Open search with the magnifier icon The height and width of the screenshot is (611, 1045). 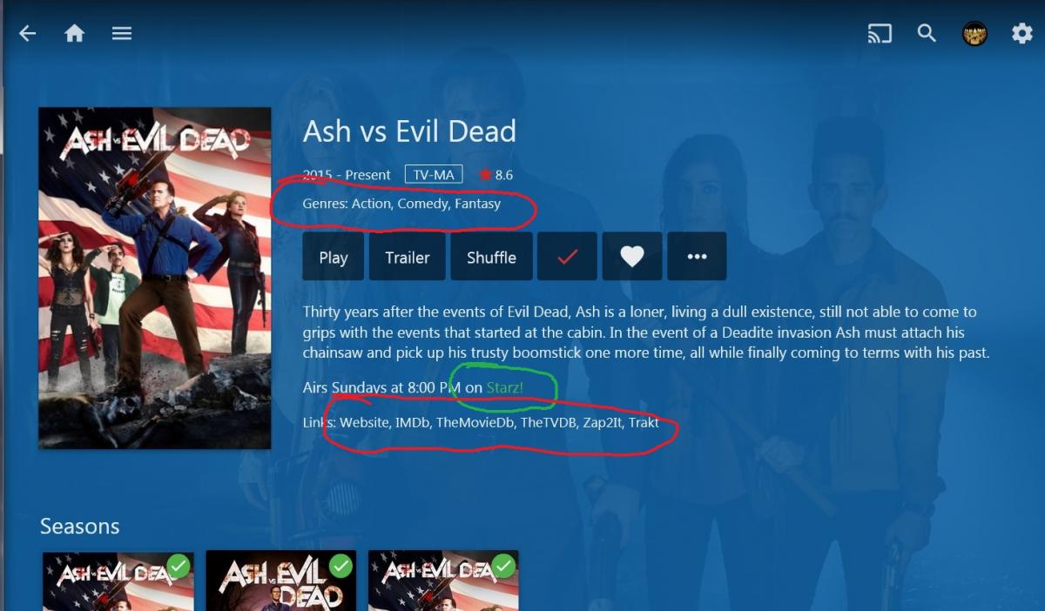click(927, 34)
